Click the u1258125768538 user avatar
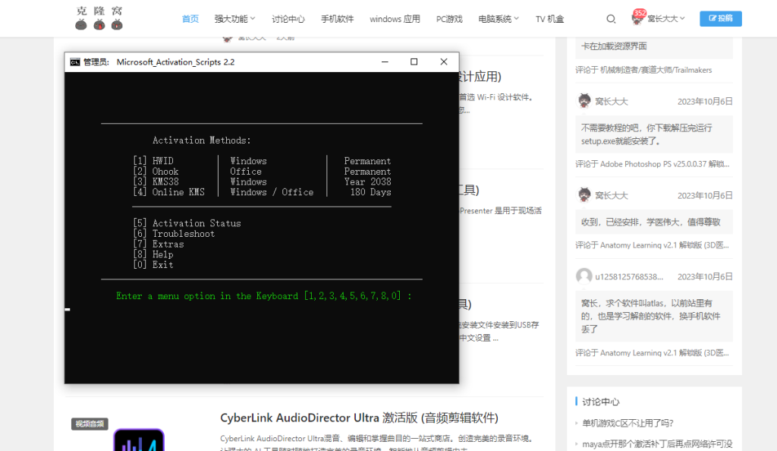The image size is (777, 451). tap(584, 276)
